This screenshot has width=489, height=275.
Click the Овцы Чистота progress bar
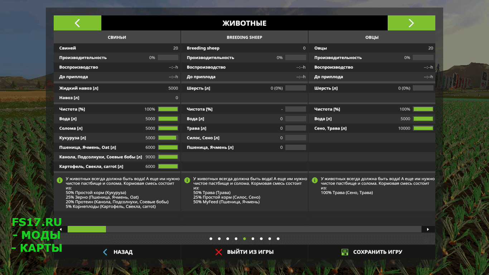click(423, 109)
